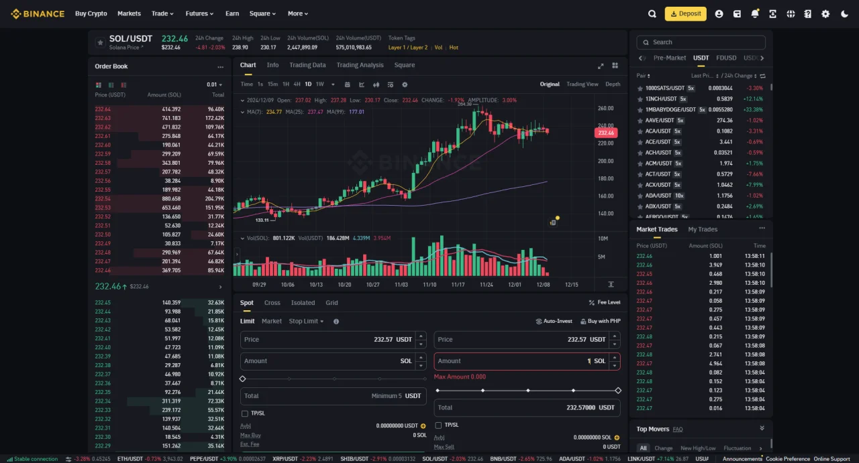Adjust the buy amount percentage slider handle

click(243, 379)
